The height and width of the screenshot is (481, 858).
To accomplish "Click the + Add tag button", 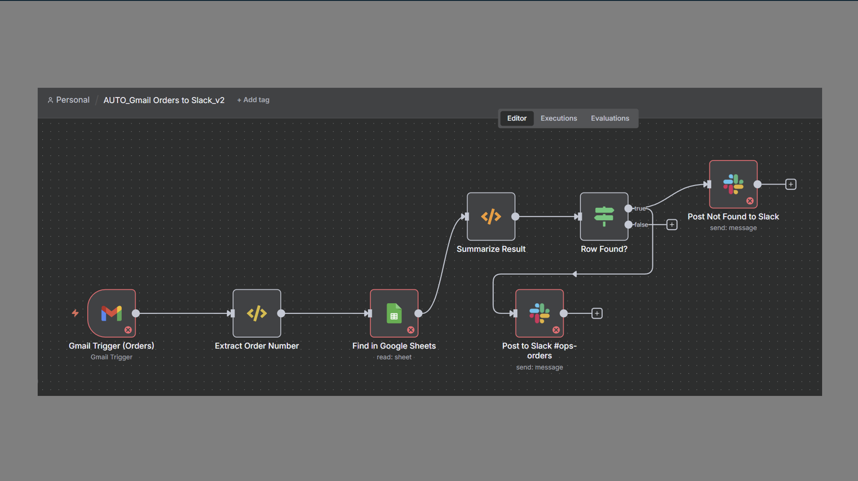I will pos(253,100).
